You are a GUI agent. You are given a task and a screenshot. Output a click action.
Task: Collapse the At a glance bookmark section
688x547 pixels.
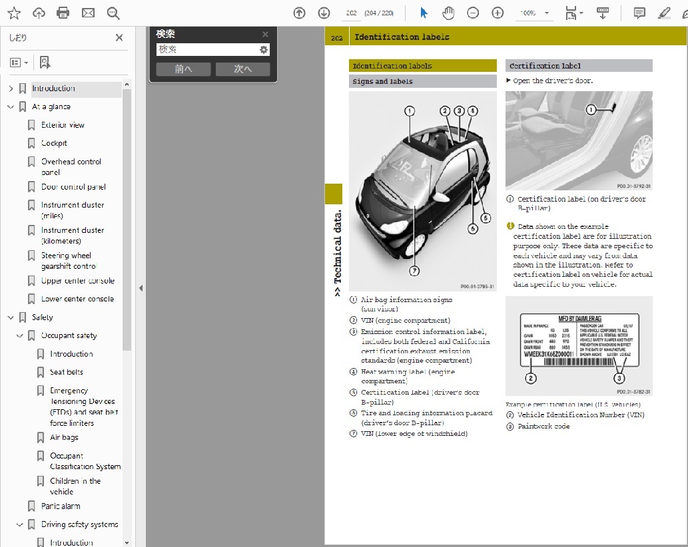[11, 106]
